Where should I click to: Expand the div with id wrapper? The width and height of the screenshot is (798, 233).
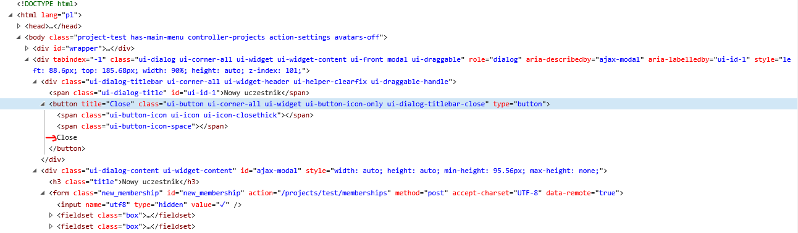(27, 48)
